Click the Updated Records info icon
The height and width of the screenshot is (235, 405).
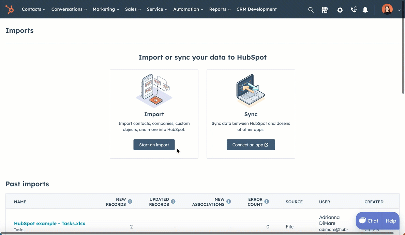click(x=173, y=202)
